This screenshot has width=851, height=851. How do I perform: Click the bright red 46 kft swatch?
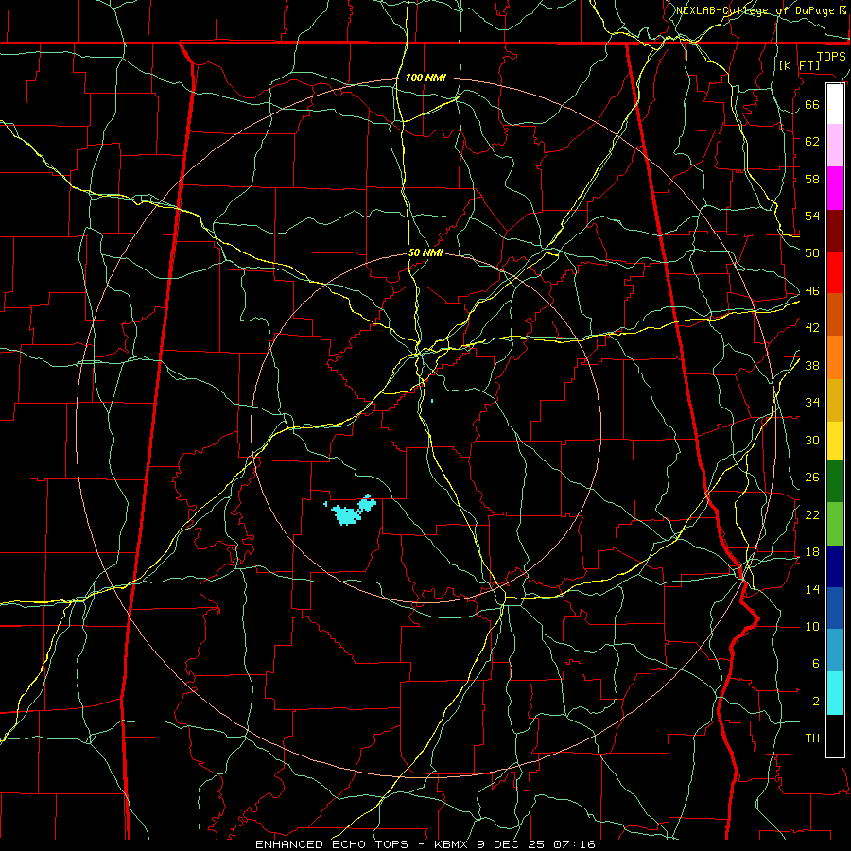coord(835,273)
